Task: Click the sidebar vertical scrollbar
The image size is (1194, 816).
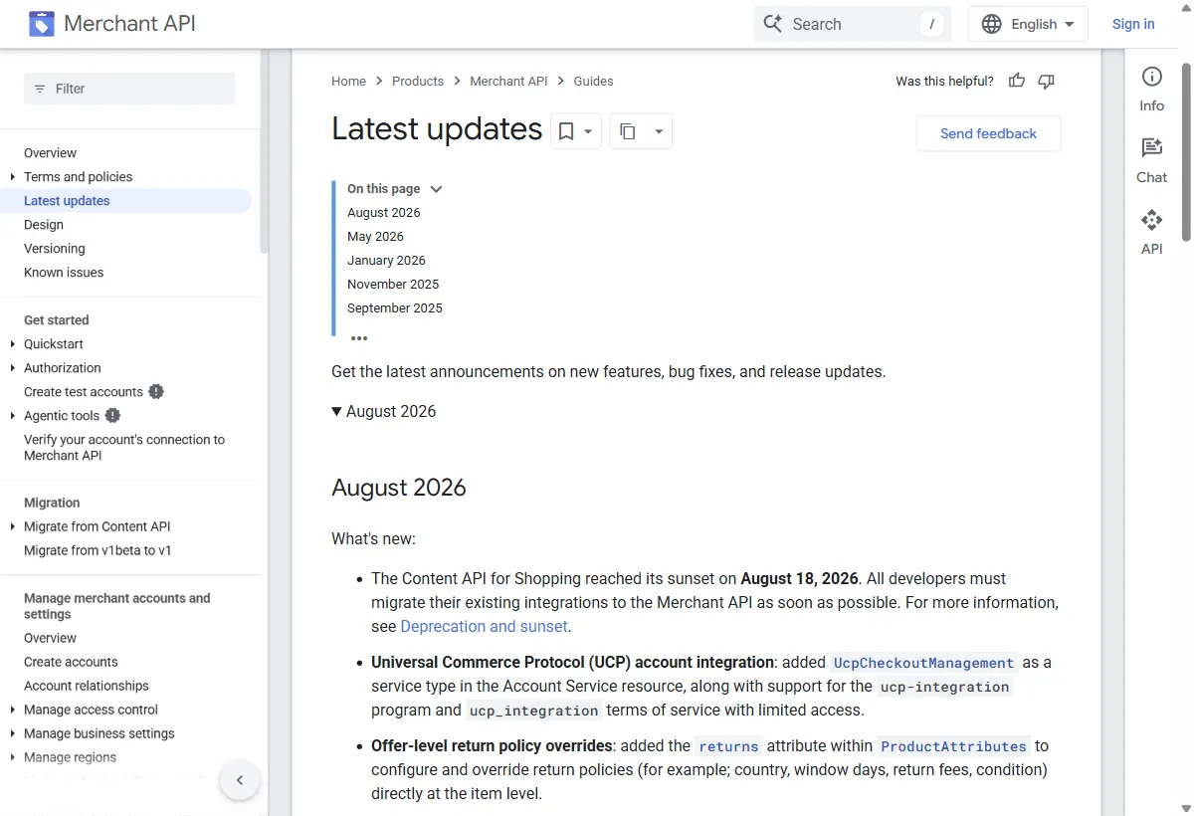Action: pyautogui.click(x=263, y=151)
